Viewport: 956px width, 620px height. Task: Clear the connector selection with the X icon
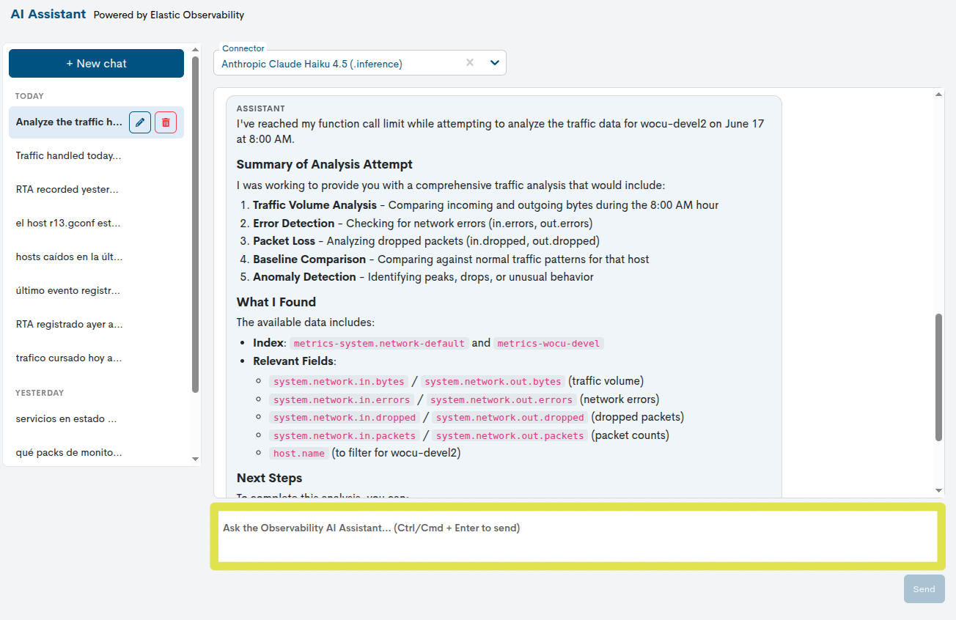[470, 63]
